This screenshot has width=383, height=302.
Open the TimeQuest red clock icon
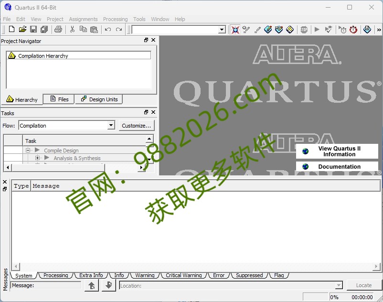pyautogui.click(x=353, y=30)
